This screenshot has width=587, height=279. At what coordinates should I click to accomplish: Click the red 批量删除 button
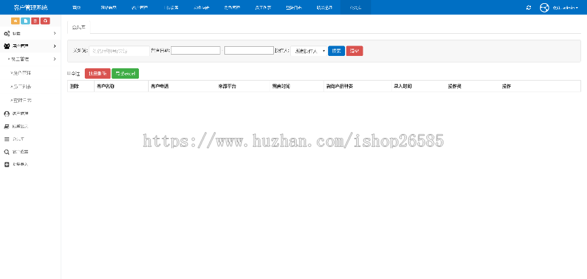[98, 73]
